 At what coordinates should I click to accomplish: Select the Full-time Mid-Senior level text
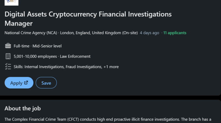38,46
